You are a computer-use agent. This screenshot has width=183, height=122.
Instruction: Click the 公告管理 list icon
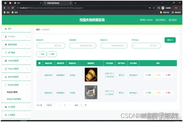point(6,115)
